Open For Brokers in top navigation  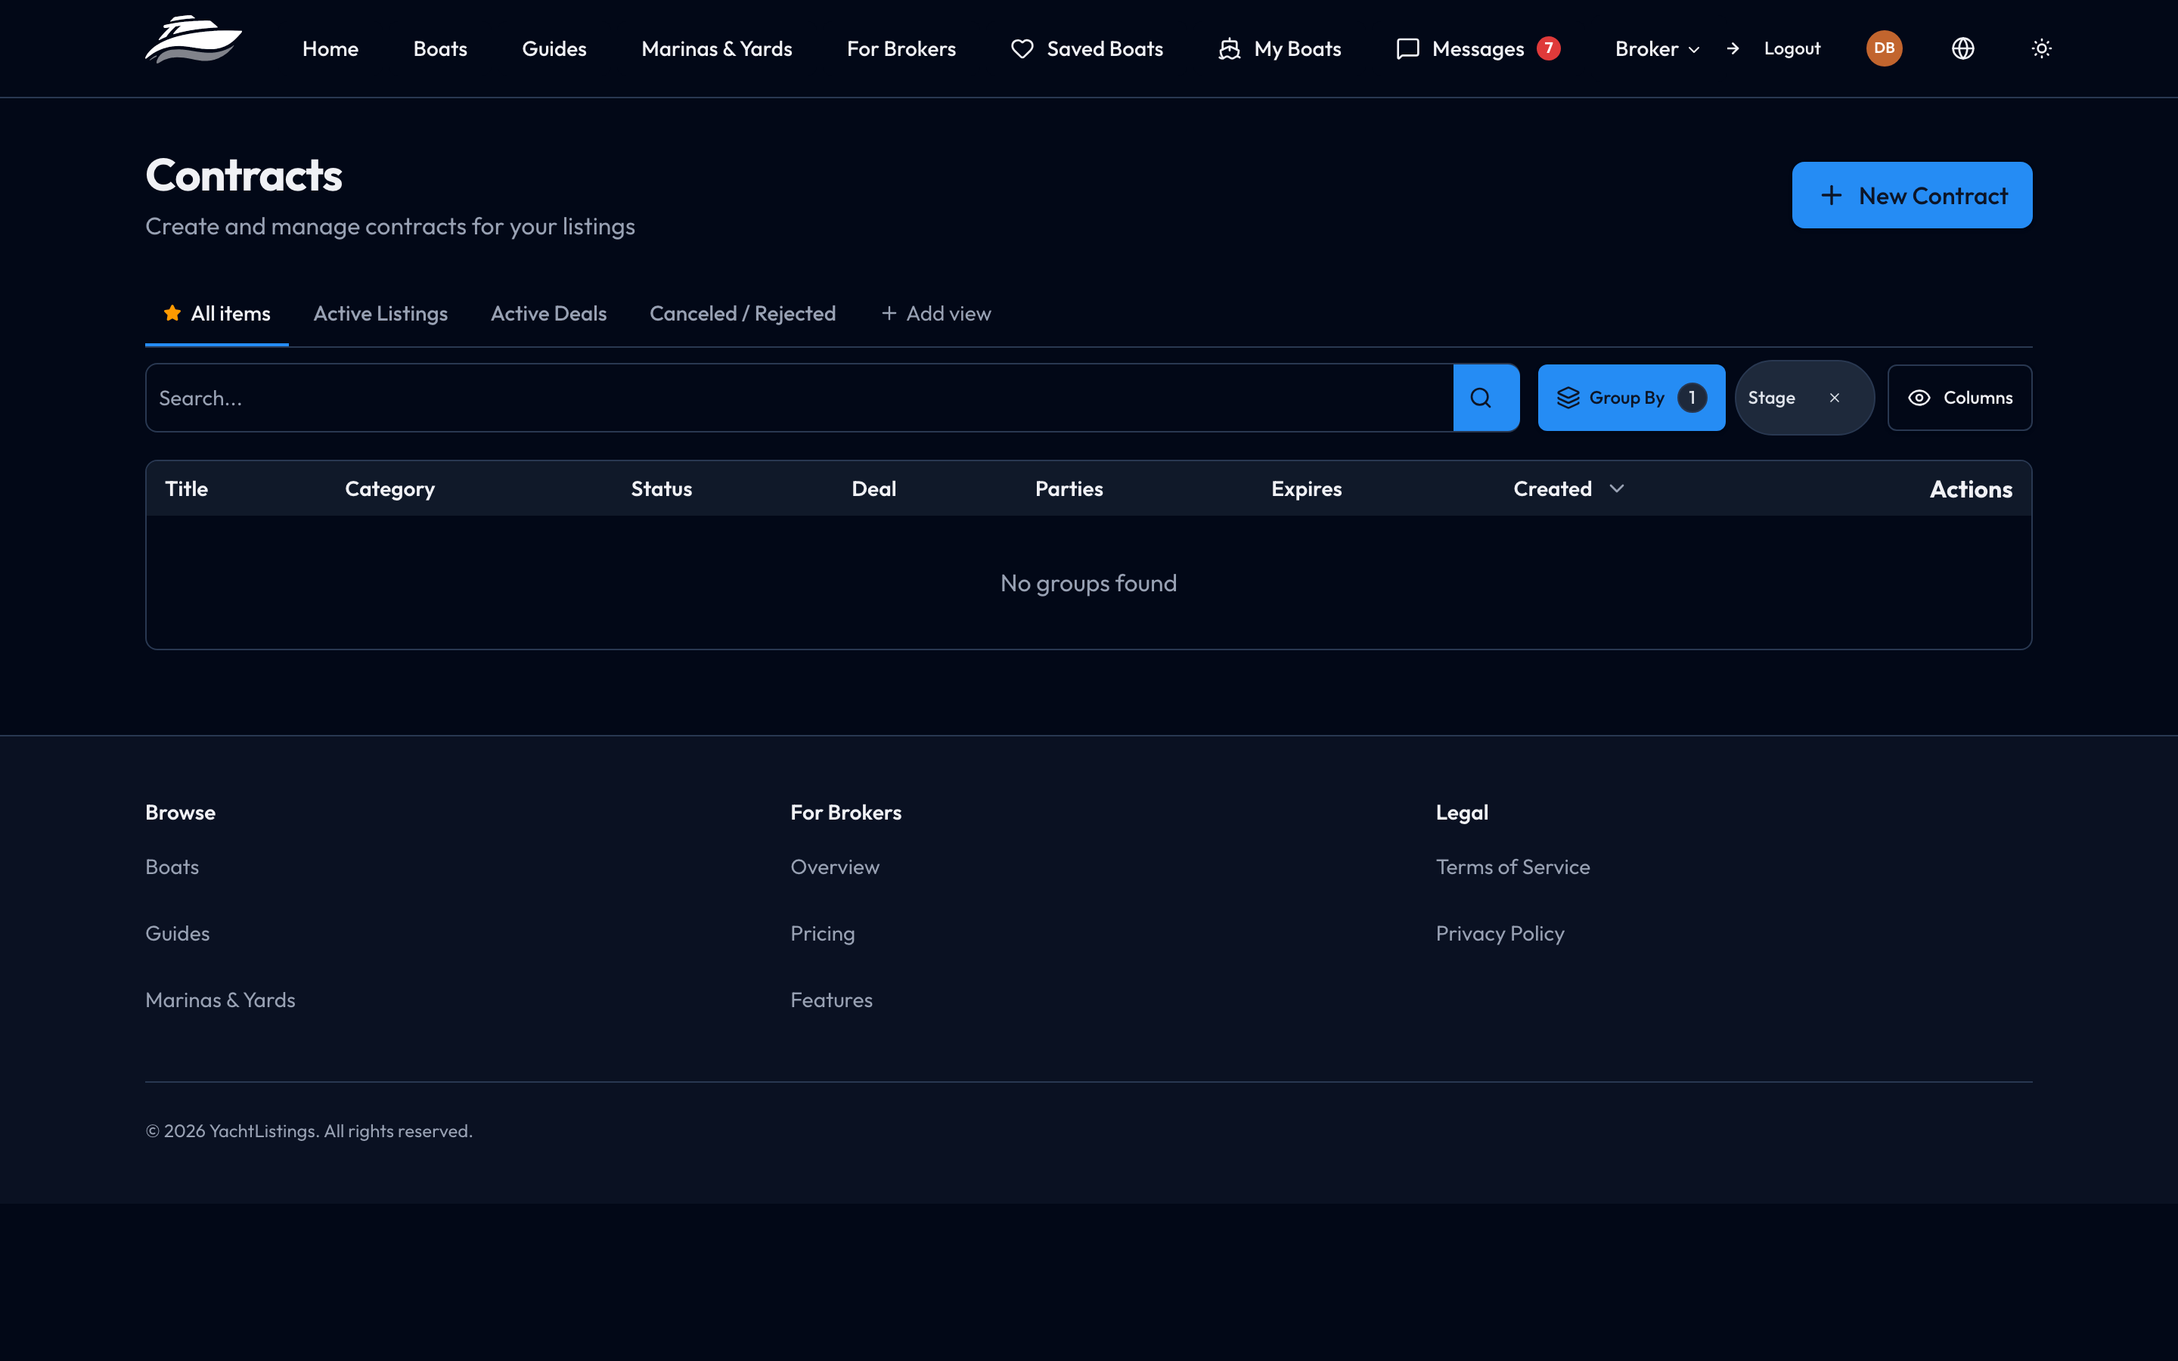[901, 48]
